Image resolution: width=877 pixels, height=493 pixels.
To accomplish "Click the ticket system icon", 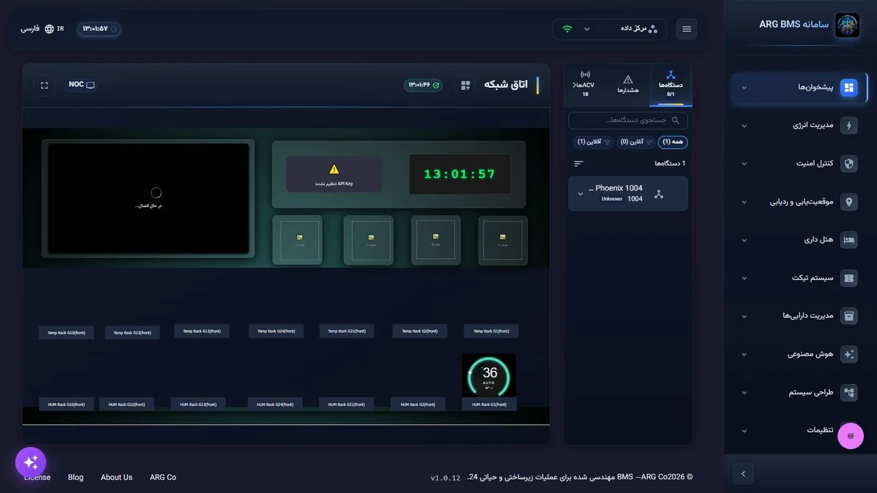I will (x=849, y=278).
